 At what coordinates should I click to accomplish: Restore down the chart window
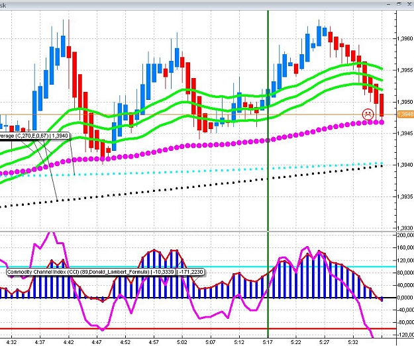(x=399, y=4)
